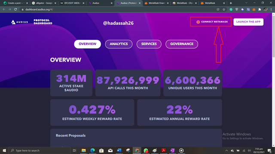Expand the tab search dropdown arrow
This screenshot has height=154, width=275.
pyautogui.click(x=246, y=3)
